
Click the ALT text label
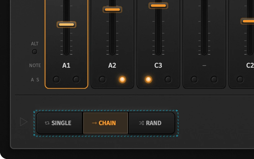35,43
